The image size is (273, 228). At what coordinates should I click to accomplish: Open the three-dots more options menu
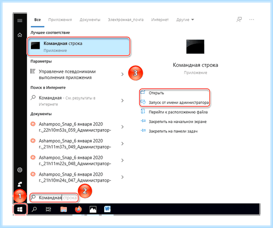(252, 20)
